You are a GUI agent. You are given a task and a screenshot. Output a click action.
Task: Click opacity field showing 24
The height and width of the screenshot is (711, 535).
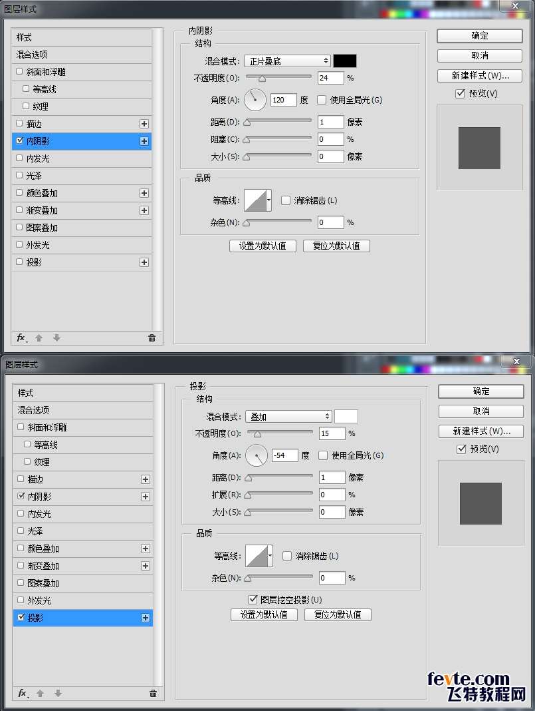(330, 78)
